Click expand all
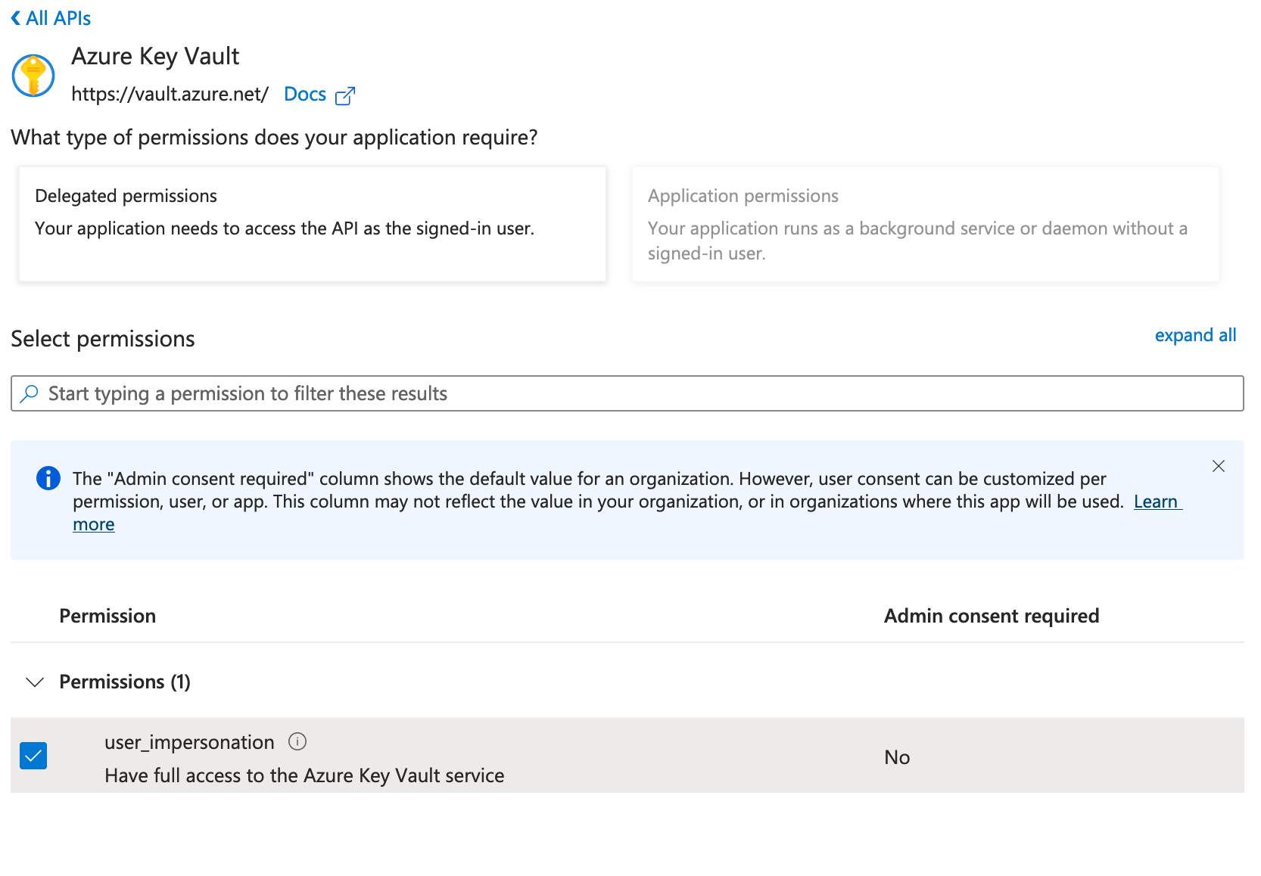This screenshot has height=876, width=1261. click(x=1195, y=335)
